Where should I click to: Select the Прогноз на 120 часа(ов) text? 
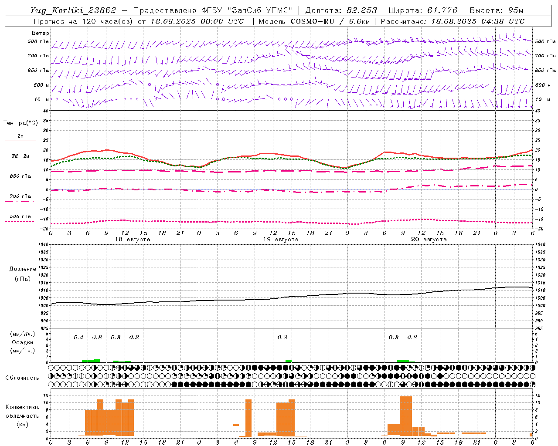point(84,21)
